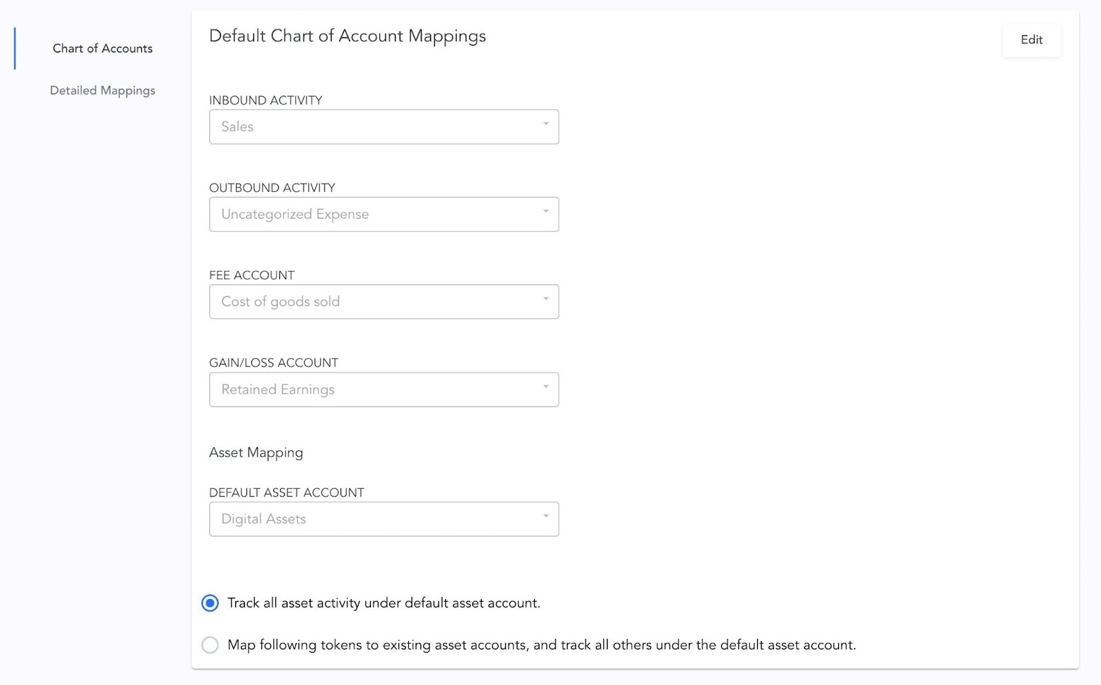The width and height of the screenshot is (1101, 685).
Task: Click the 'Default Chart of Account Mappings' heading
Action: pyautogui.click(x=348, y=36)
